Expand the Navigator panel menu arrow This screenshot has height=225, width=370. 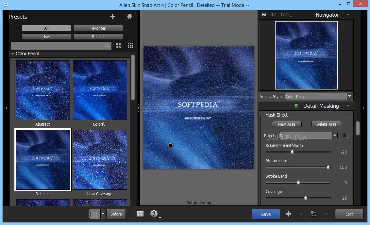[x=348, y=15]
